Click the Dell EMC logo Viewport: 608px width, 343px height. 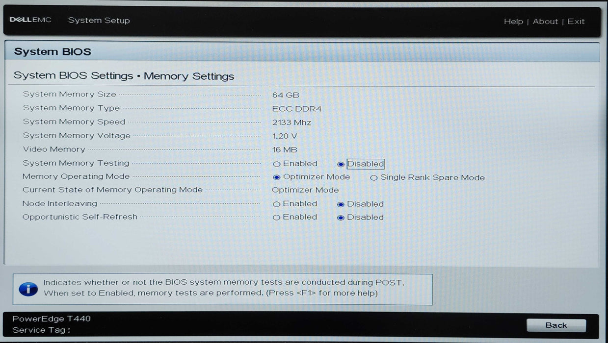30,20
